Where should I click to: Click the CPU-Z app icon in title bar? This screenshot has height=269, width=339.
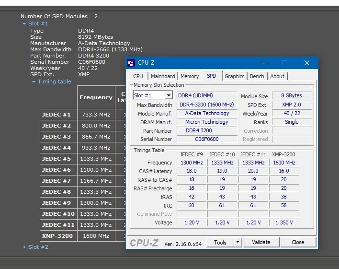tap(132, 63)
